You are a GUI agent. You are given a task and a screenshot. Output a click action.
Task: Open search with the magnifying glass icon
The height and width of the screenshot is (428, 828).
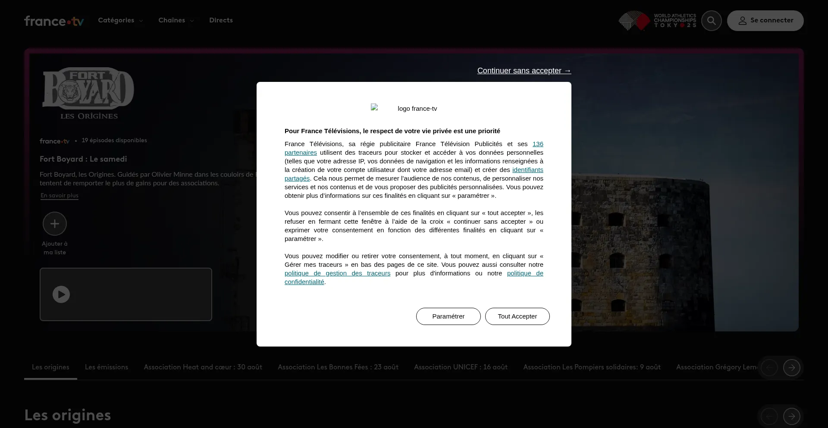click(711, 21)
